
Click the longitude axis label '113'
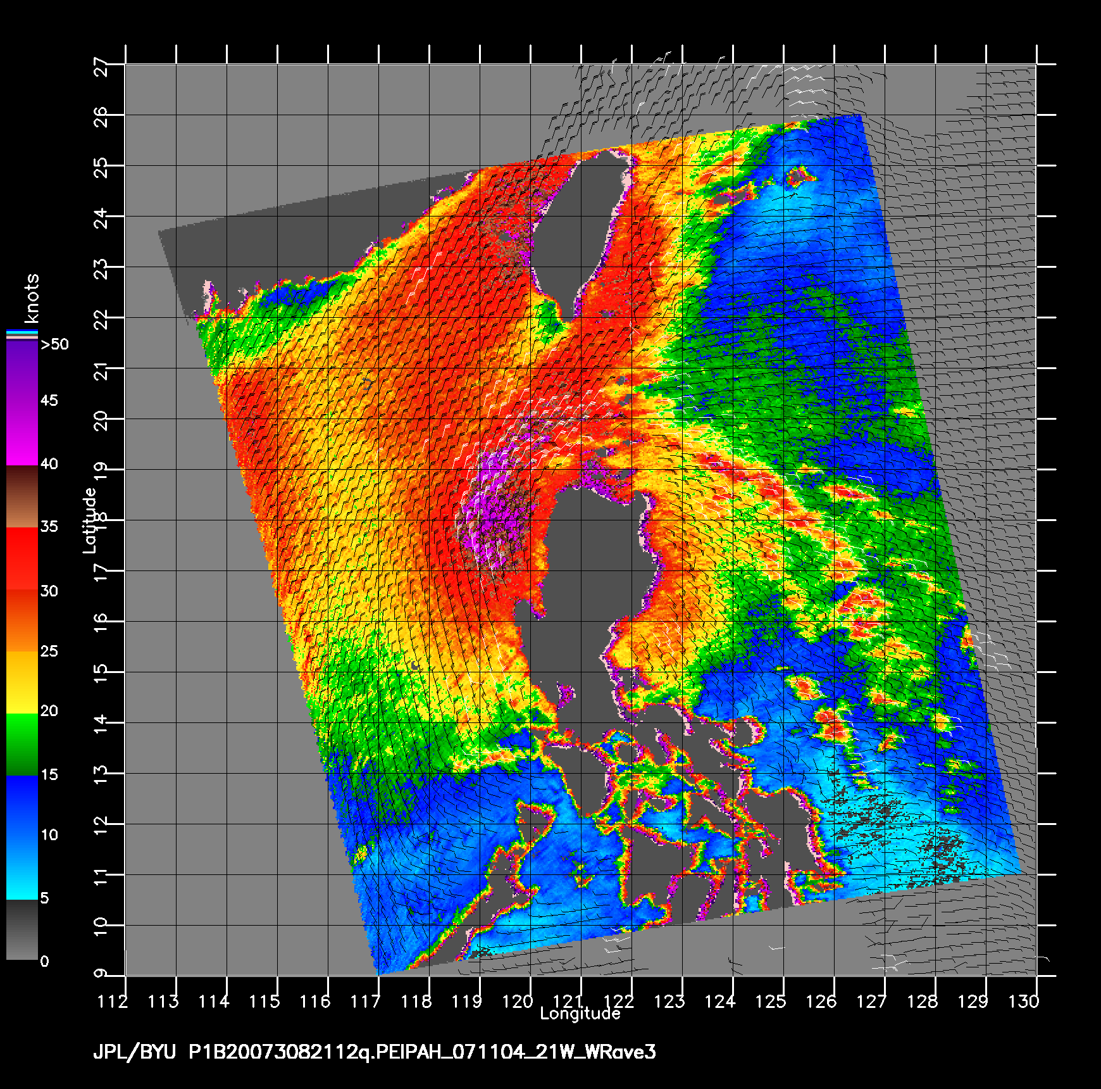click(164, 1002)
